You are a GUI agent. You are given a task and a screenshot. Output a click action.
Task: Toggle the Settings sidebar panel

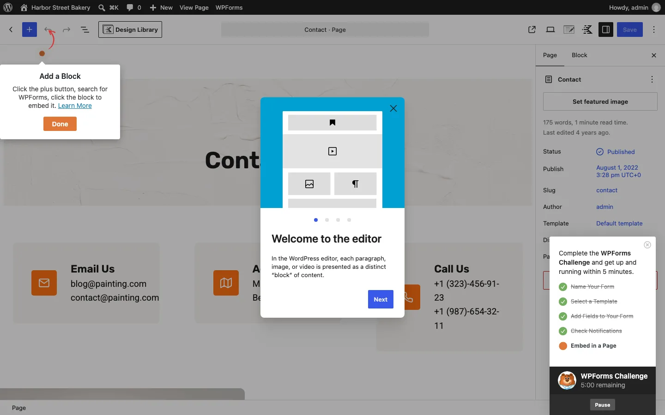point(606,30)
